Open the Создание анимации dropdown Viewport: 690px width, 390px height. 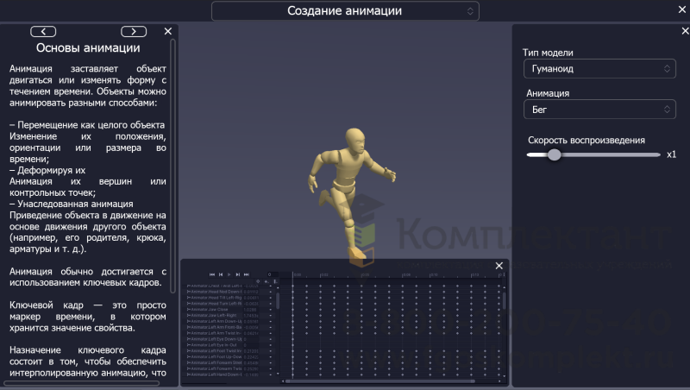(345, 11)
